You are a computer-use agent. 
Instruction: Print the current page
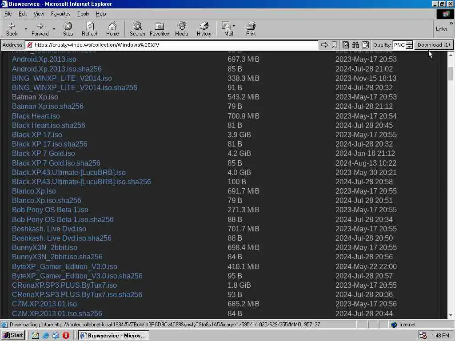(251, 29)
